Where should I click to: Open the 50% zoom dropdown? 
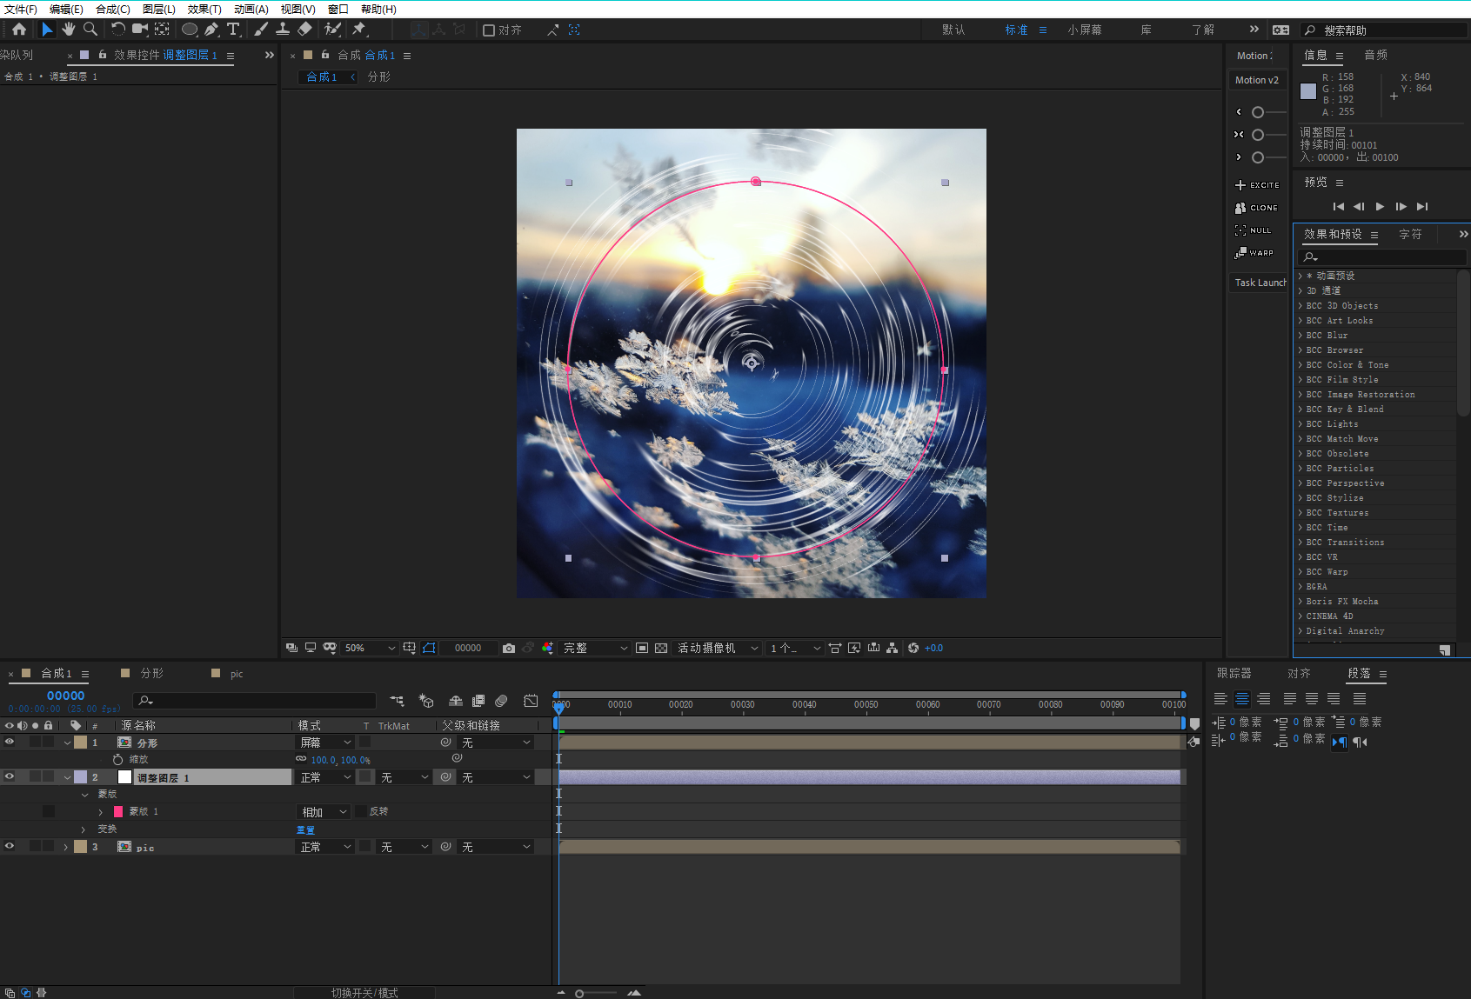(x=370, y=648)
